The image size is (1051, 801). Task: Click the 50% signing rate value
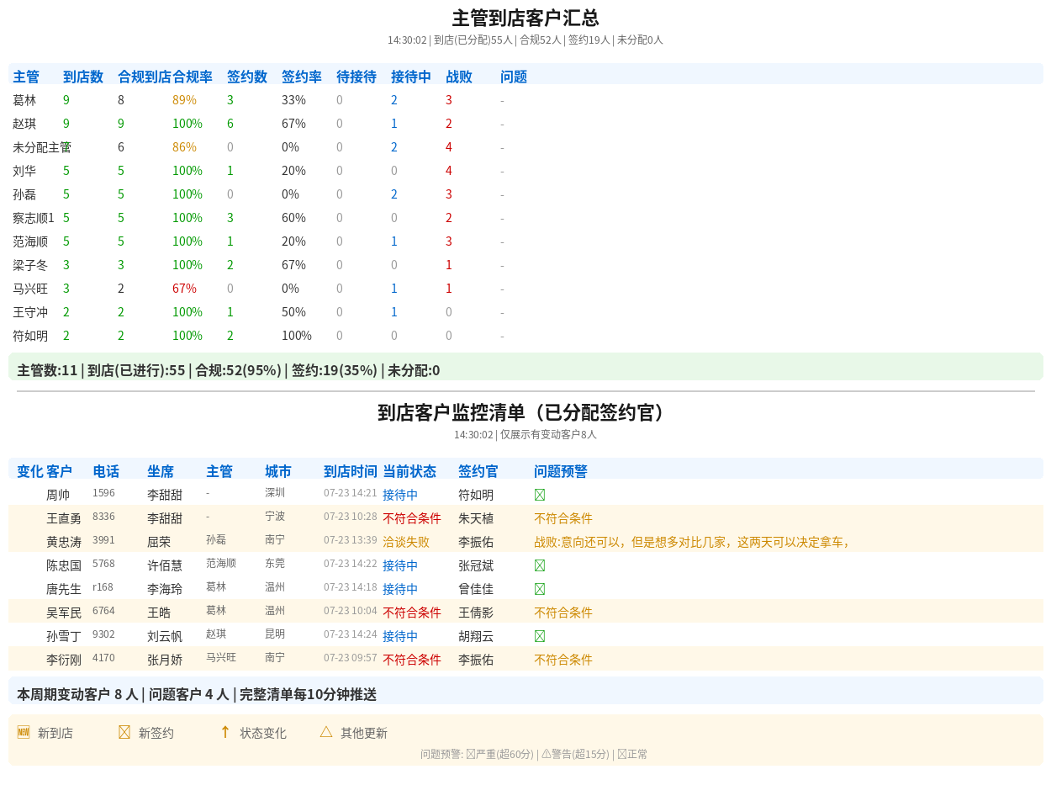293,312
